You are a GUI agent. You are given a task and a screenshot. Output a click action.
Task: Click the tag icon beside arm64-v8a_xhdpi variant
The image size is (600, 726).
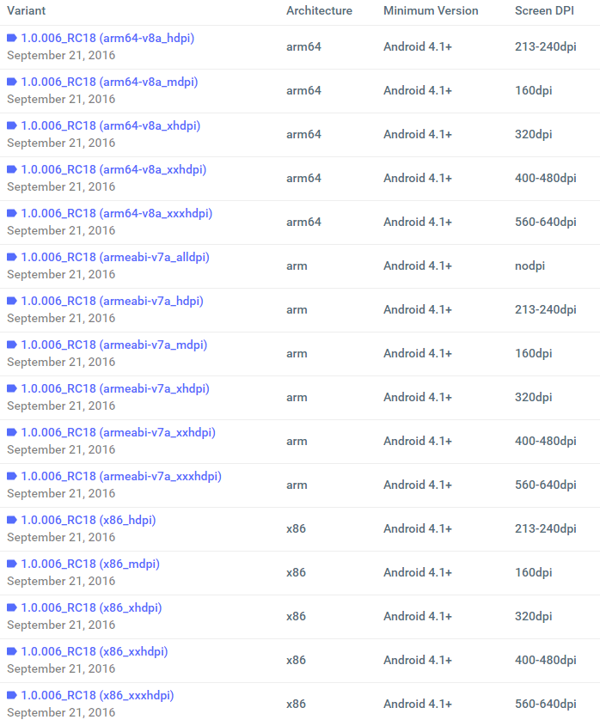click(x=12, y=126)
